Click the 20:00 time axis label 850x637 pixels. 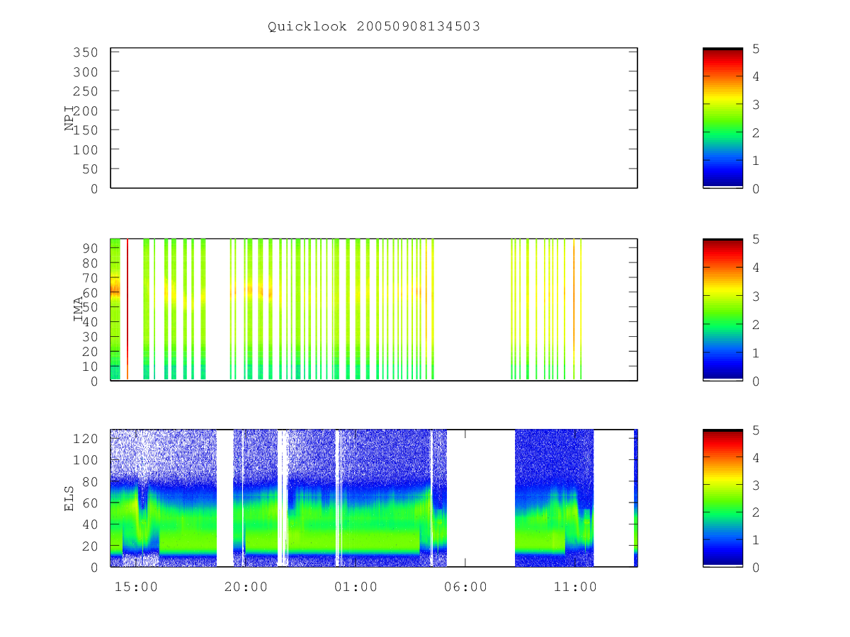tap(246, 587)
